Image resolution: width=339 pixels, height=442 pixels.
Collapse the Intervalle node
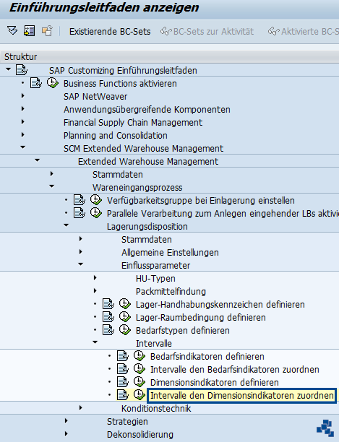(95, 342)
